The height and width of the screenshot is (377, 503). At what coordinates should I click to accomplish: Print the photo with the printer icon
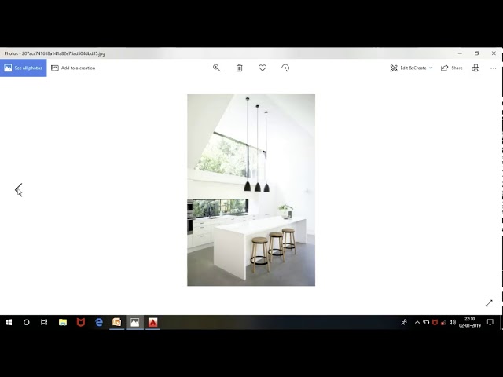[475, 68]
